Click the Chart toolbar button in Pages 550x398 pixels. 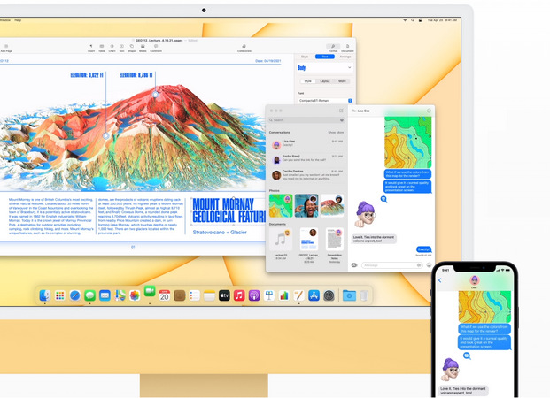coord(112,49)
